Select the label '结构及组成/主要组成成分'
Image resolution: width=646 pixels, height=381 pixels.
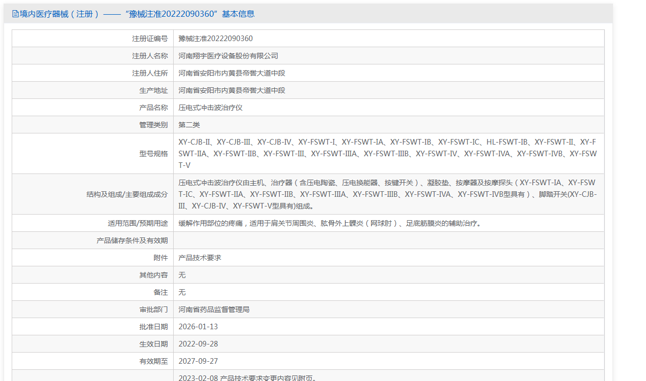pos(127,194)
